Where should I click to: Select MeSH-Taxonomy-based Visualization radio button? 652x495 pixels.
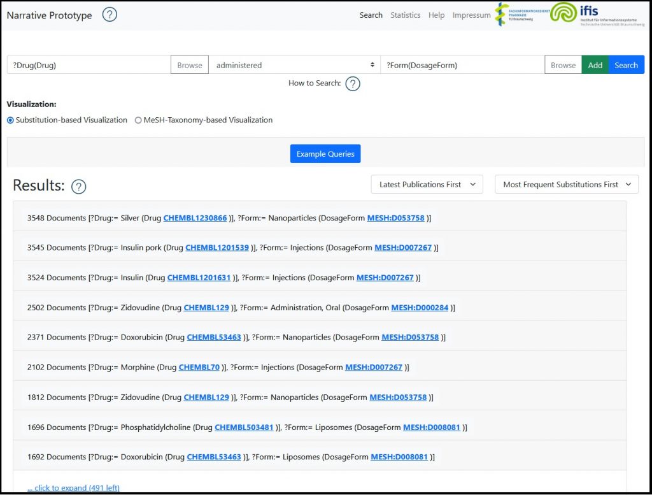pyautogui.click(x=138, y=120)
